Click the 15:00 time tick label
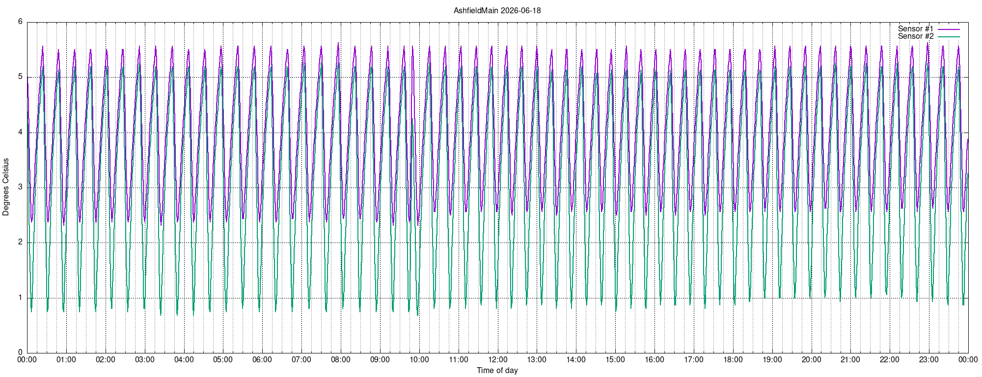Image resolution: width=982 pixels, height=377 pixels. (x=615, y=360)
